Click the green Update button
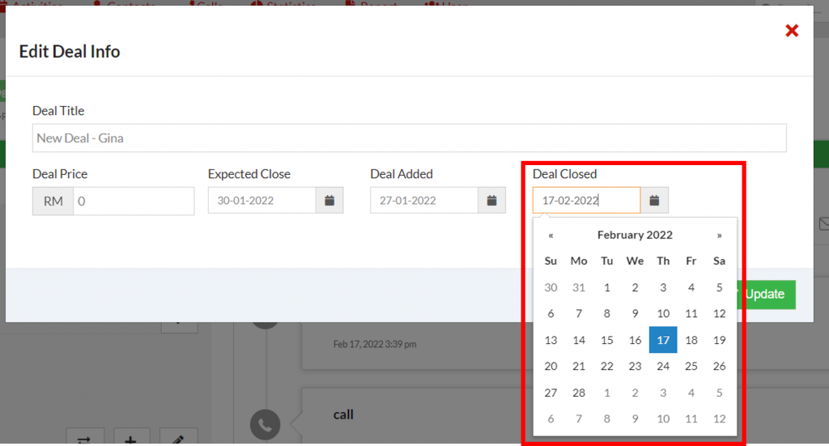Image resolution: width=829 pixels, height=446 pixels. (763, 294)
